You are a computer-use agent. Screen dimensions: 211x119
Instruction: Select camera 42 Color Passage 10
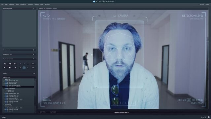[x=13, y=97]
